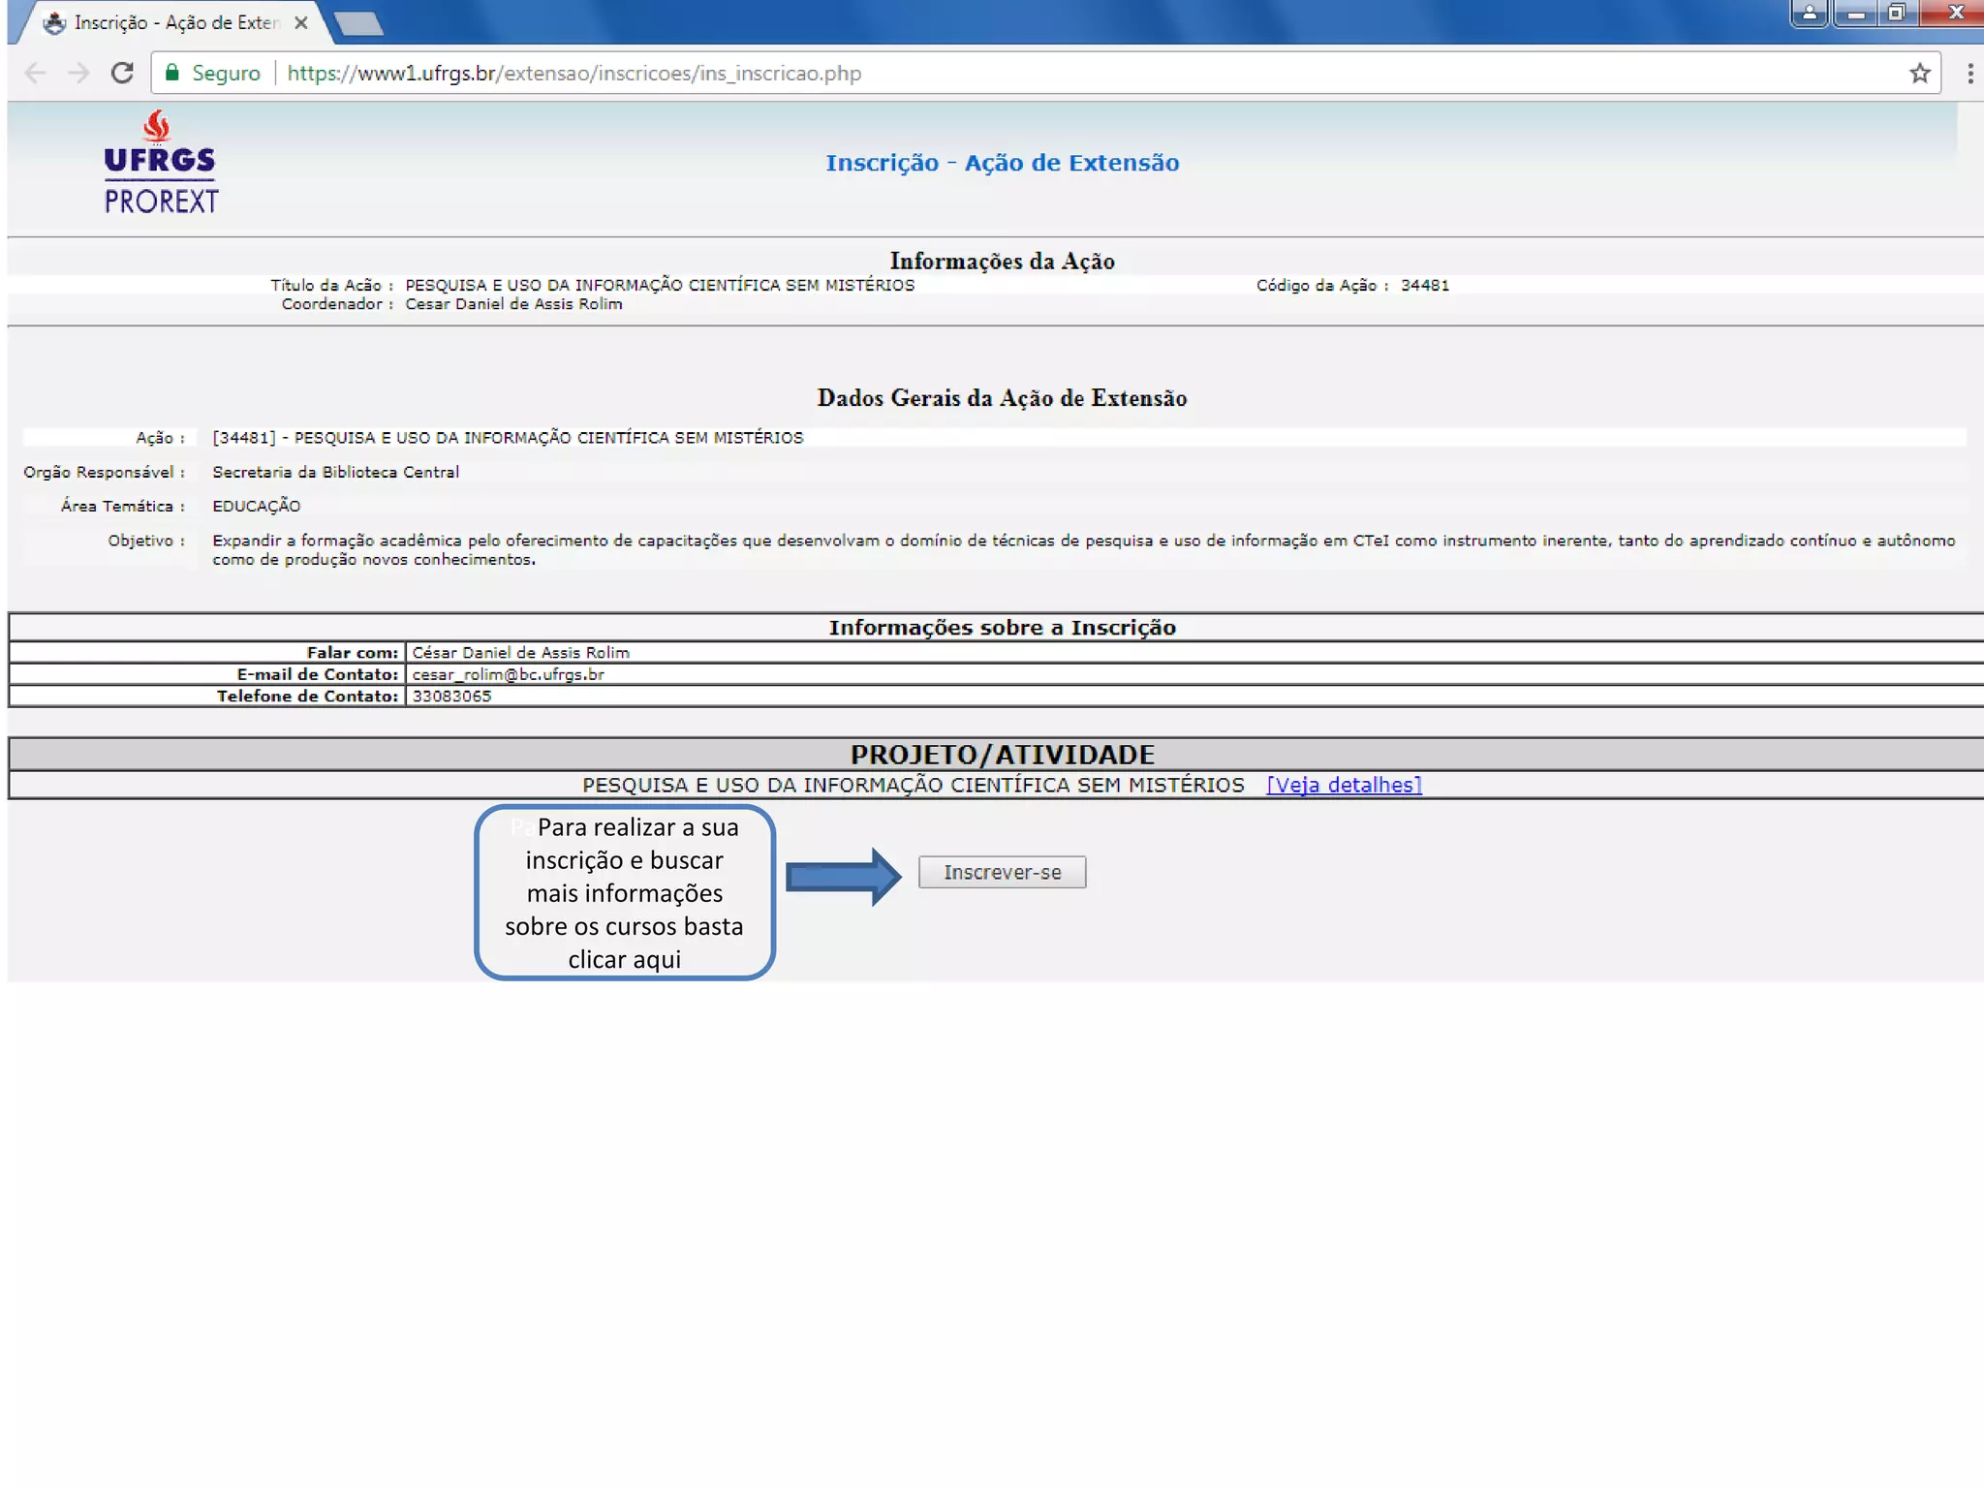Open Chrome three-dot menu
The height and width of the screenshot is (1488, 1984).
pos(1969,74)
